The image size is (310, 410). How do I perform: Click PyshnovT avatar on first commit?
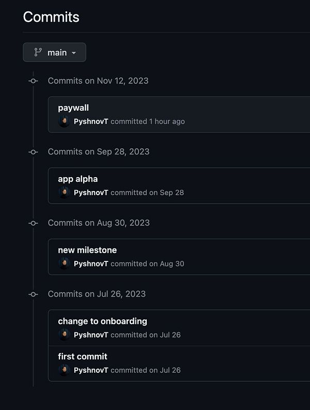pos(64,370)
